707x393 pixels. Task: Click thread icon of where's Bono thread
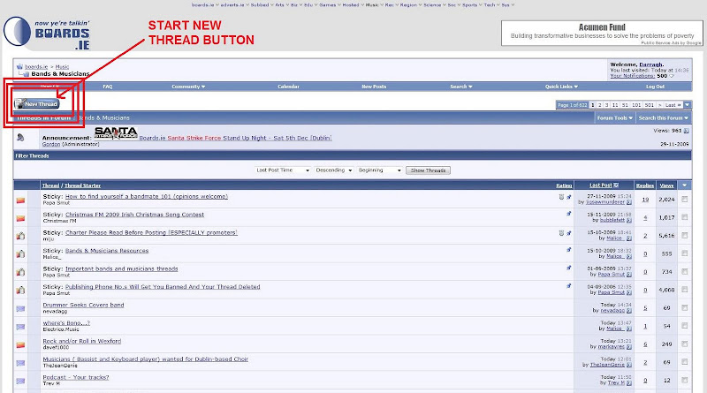[x=20, y=327]
